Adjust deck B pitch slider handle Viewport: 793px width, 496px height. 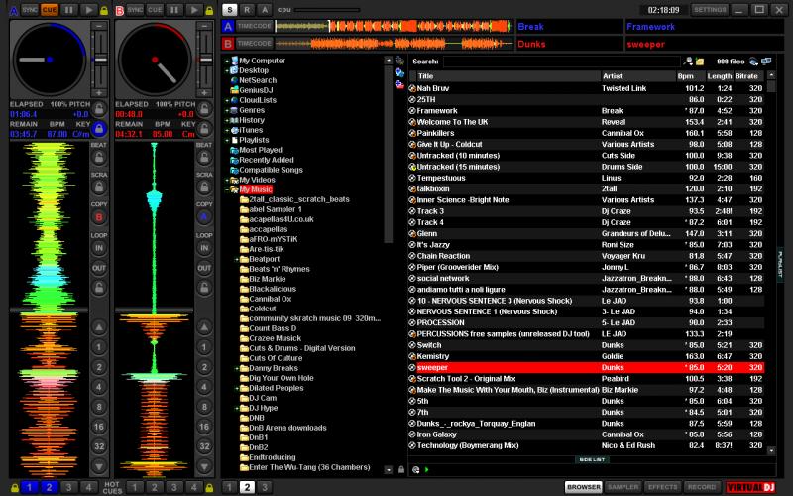(206, 60)
